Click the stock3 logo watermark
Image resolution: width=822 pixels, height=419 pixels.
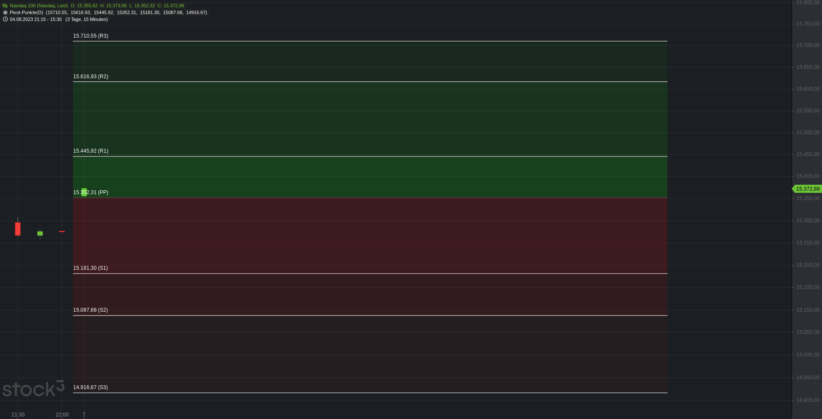point(33,388)
